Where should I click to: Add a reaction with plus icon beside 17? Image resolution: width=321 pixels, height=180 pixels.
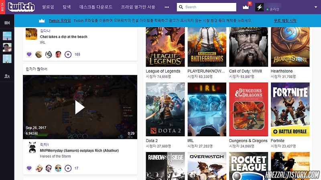(68, 168)
